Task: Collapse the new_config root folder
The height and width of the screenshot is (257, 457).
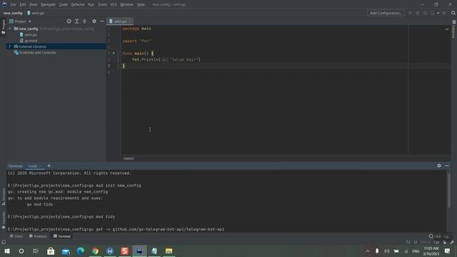Action: tap(10, 29)
